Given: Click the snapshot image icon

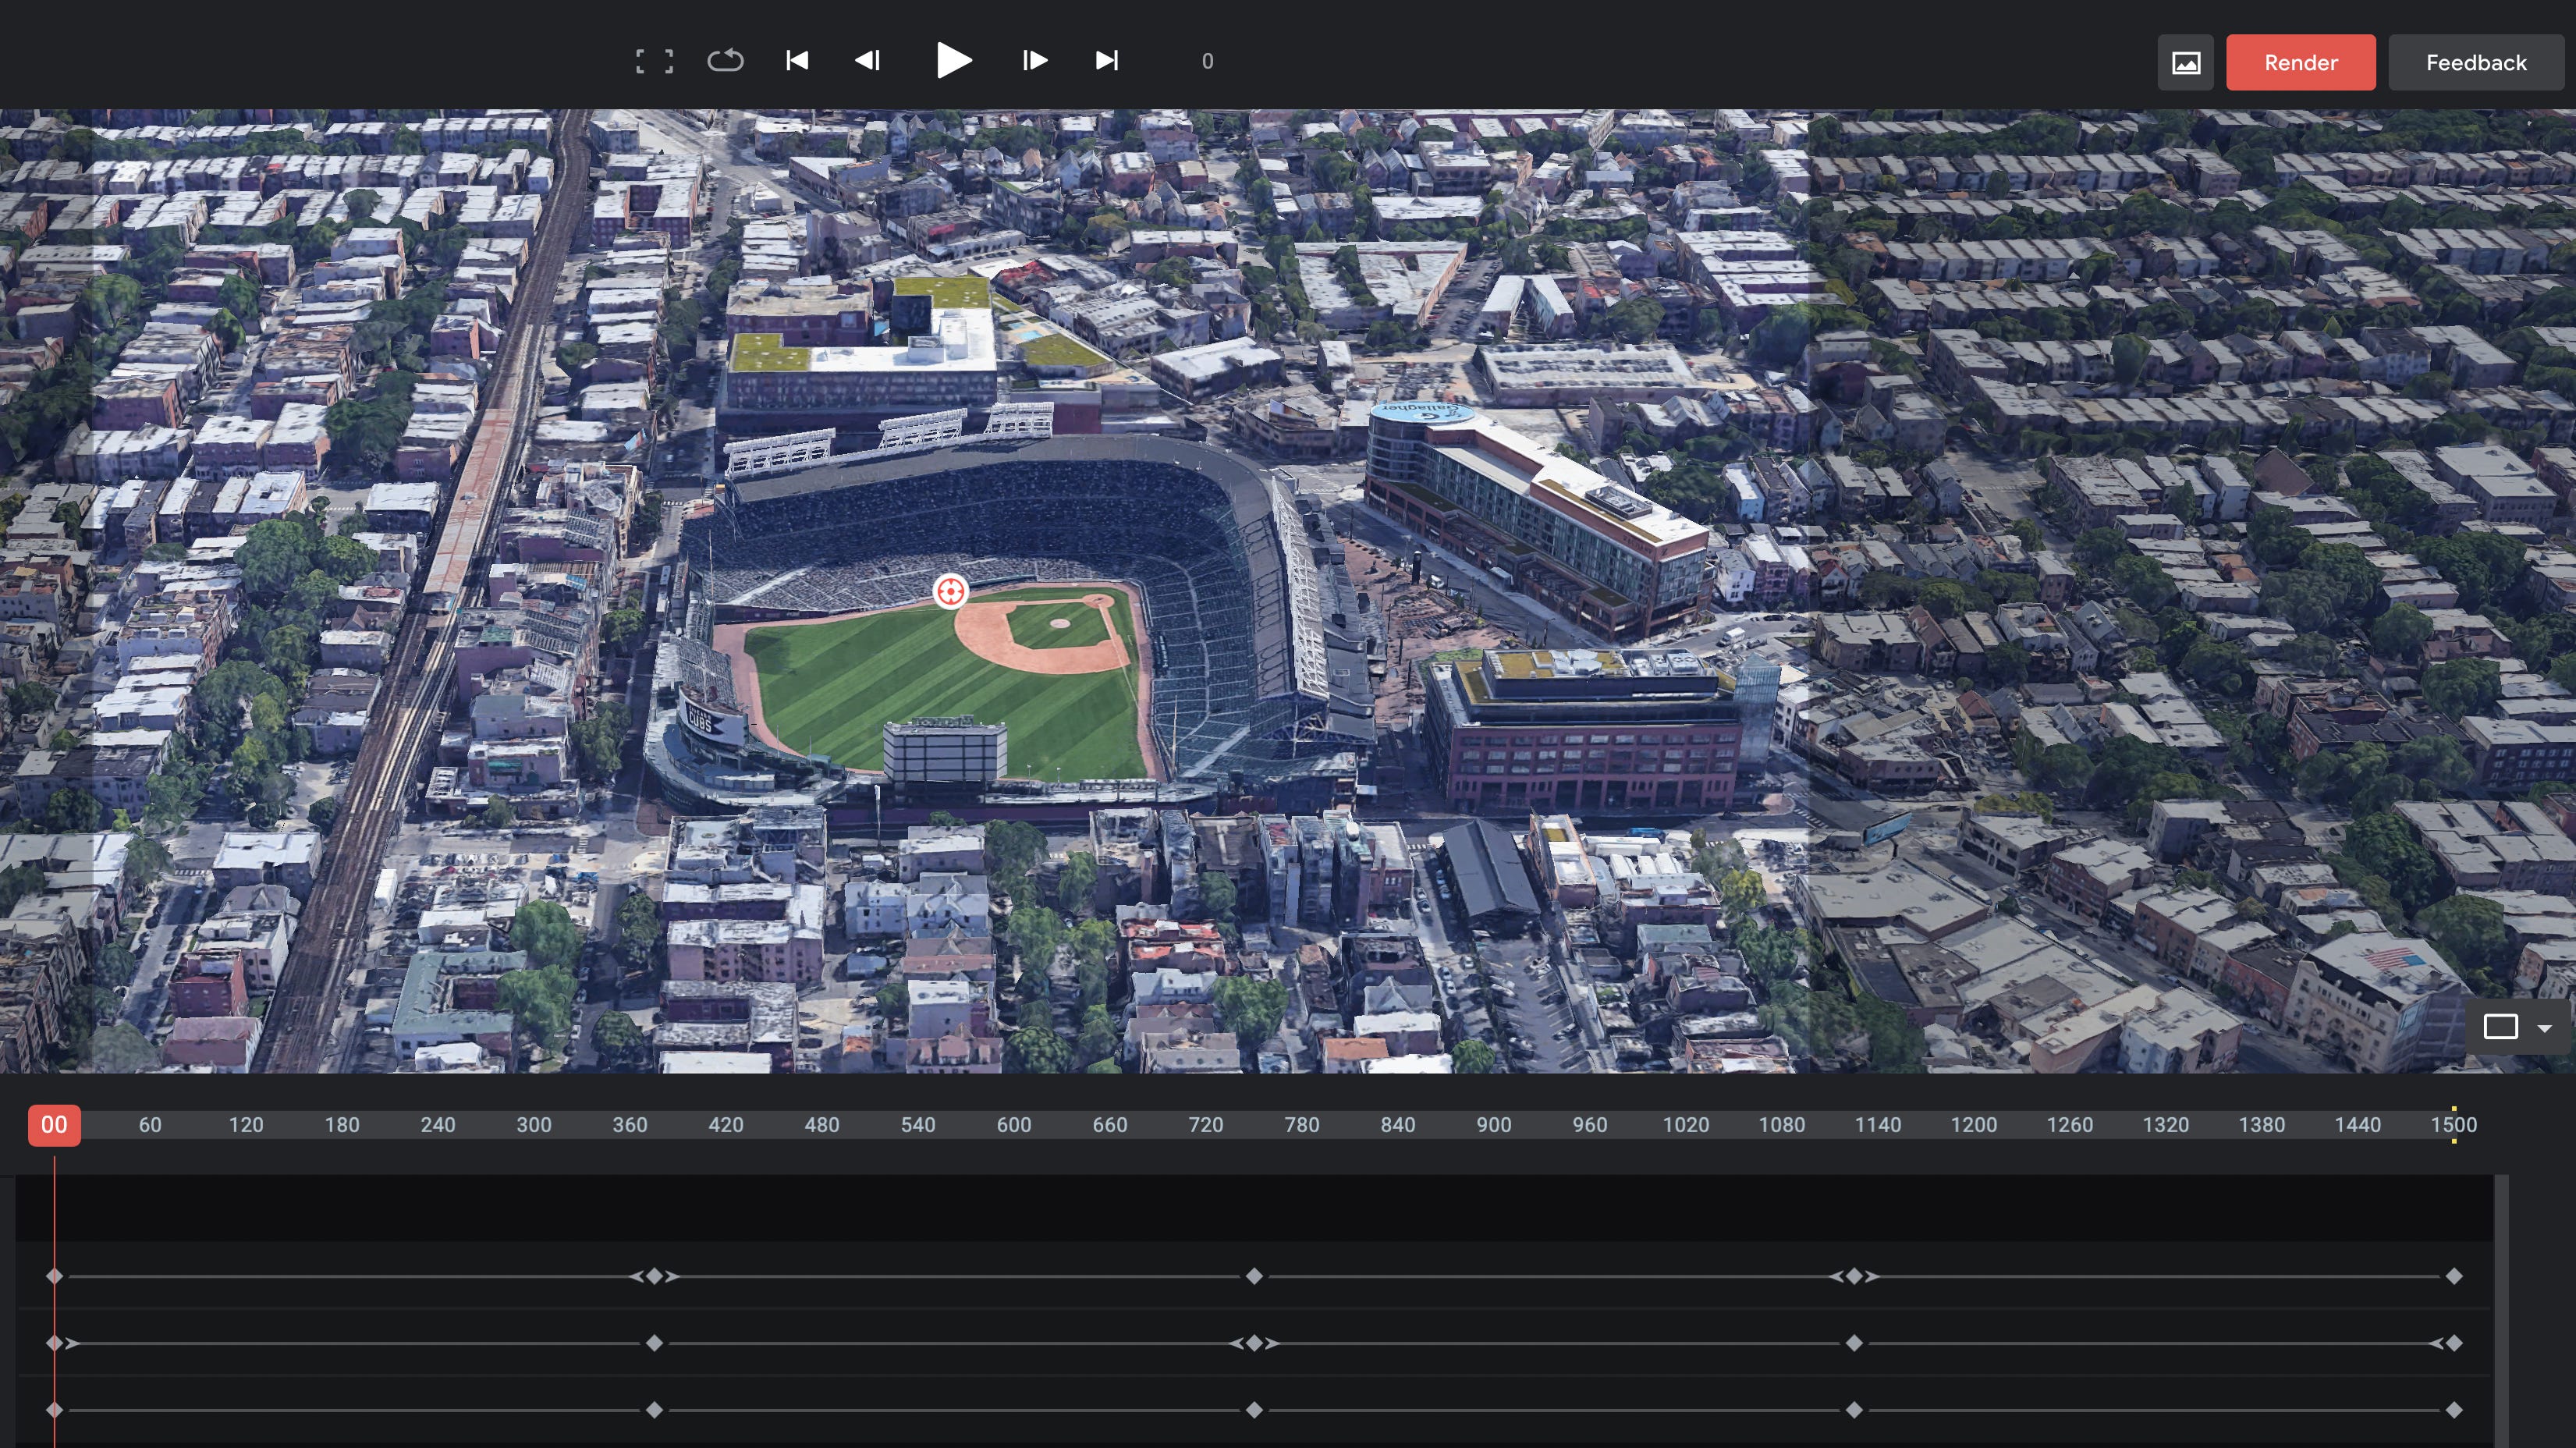Looking at the screenshot, I should click(x=2185, y=63).
